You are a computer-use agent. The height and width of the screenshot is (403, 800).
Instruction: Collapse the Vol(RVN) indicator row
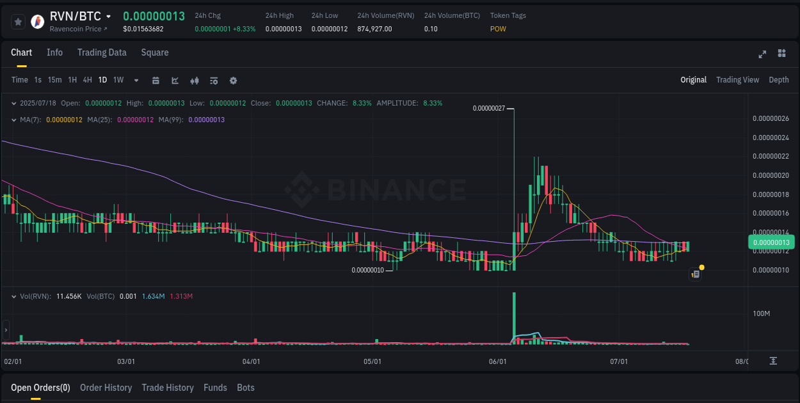pyautogui.click(x=14, y=296)
